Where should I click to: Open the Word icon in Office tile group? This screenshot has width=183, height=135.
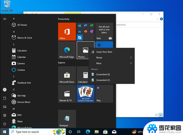pos(85,25)
